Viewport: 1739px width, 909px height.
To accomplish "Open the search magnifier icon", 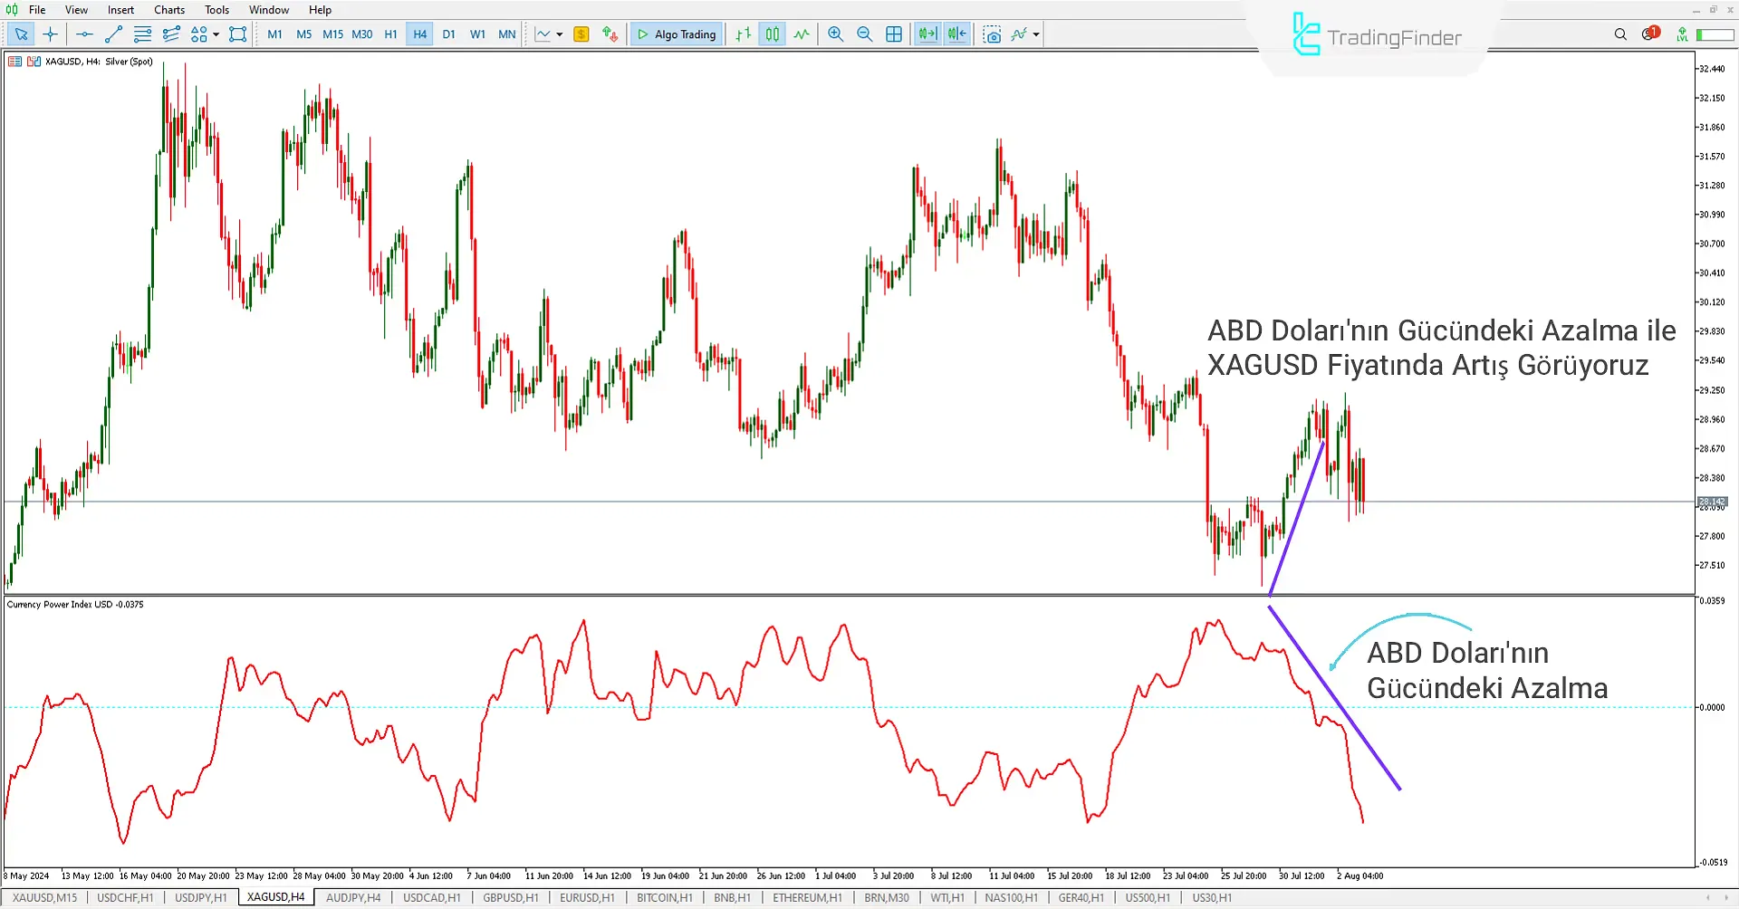I will (x=1620, y=34).
